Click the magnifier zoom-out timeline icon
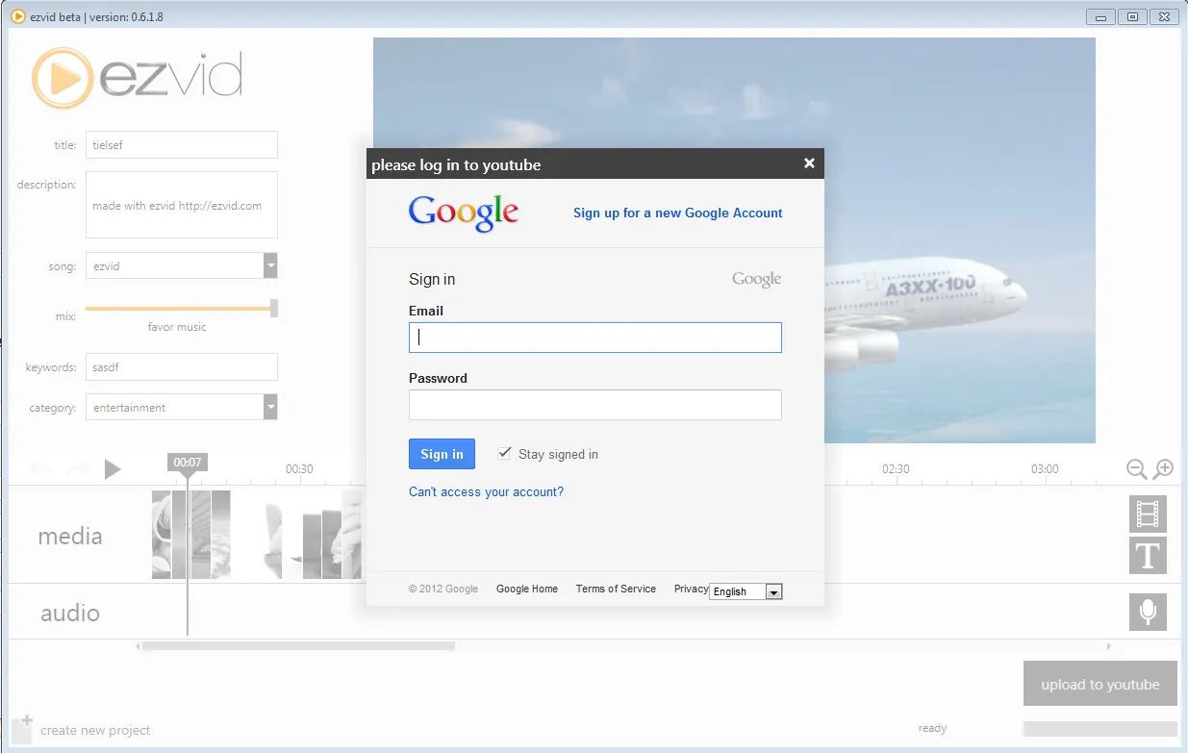Image resolution: width=1188 pixels, height=753 pixels. point(1136,468)
